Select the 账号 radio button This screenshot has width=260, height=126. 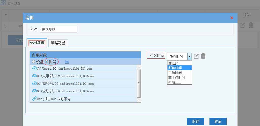pyautogui.click(x=46, y=62)
